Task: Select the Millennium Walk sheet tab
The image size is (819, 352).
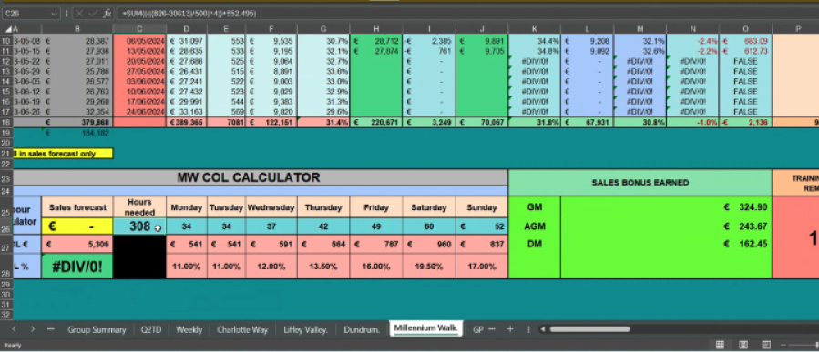Action: tap(425, 328)
